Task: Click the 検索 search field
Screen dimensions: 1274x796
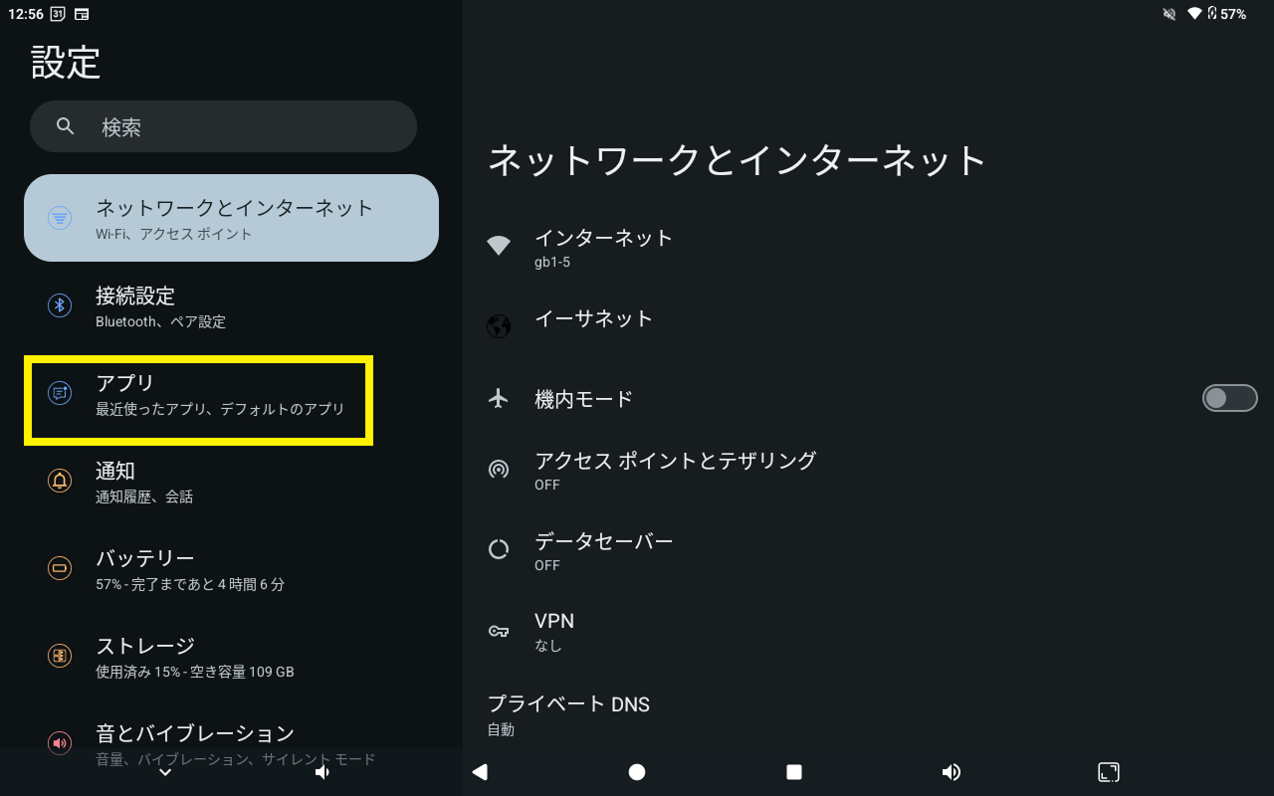Action: (239, 126)
